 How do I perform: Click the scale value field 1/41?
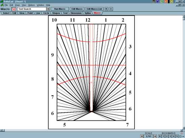tap(149, 136)
